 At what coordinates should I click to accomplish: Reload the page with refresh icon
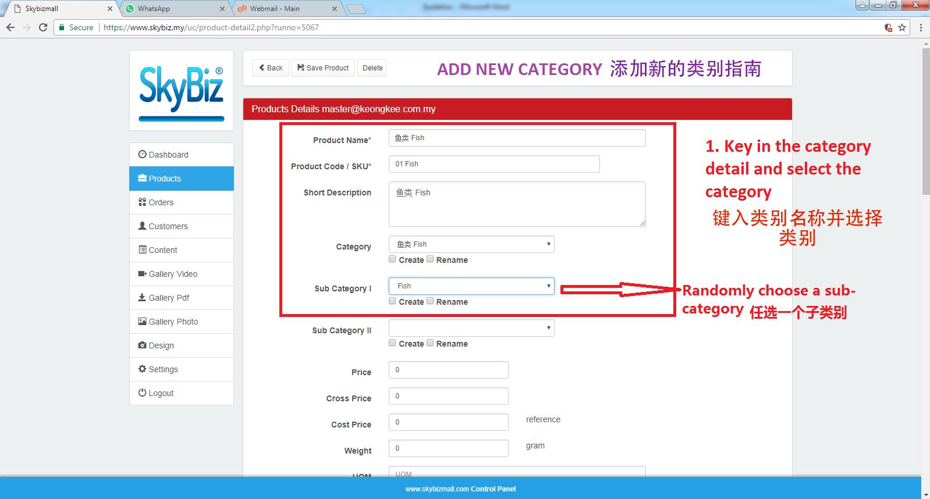click(43, 27)
